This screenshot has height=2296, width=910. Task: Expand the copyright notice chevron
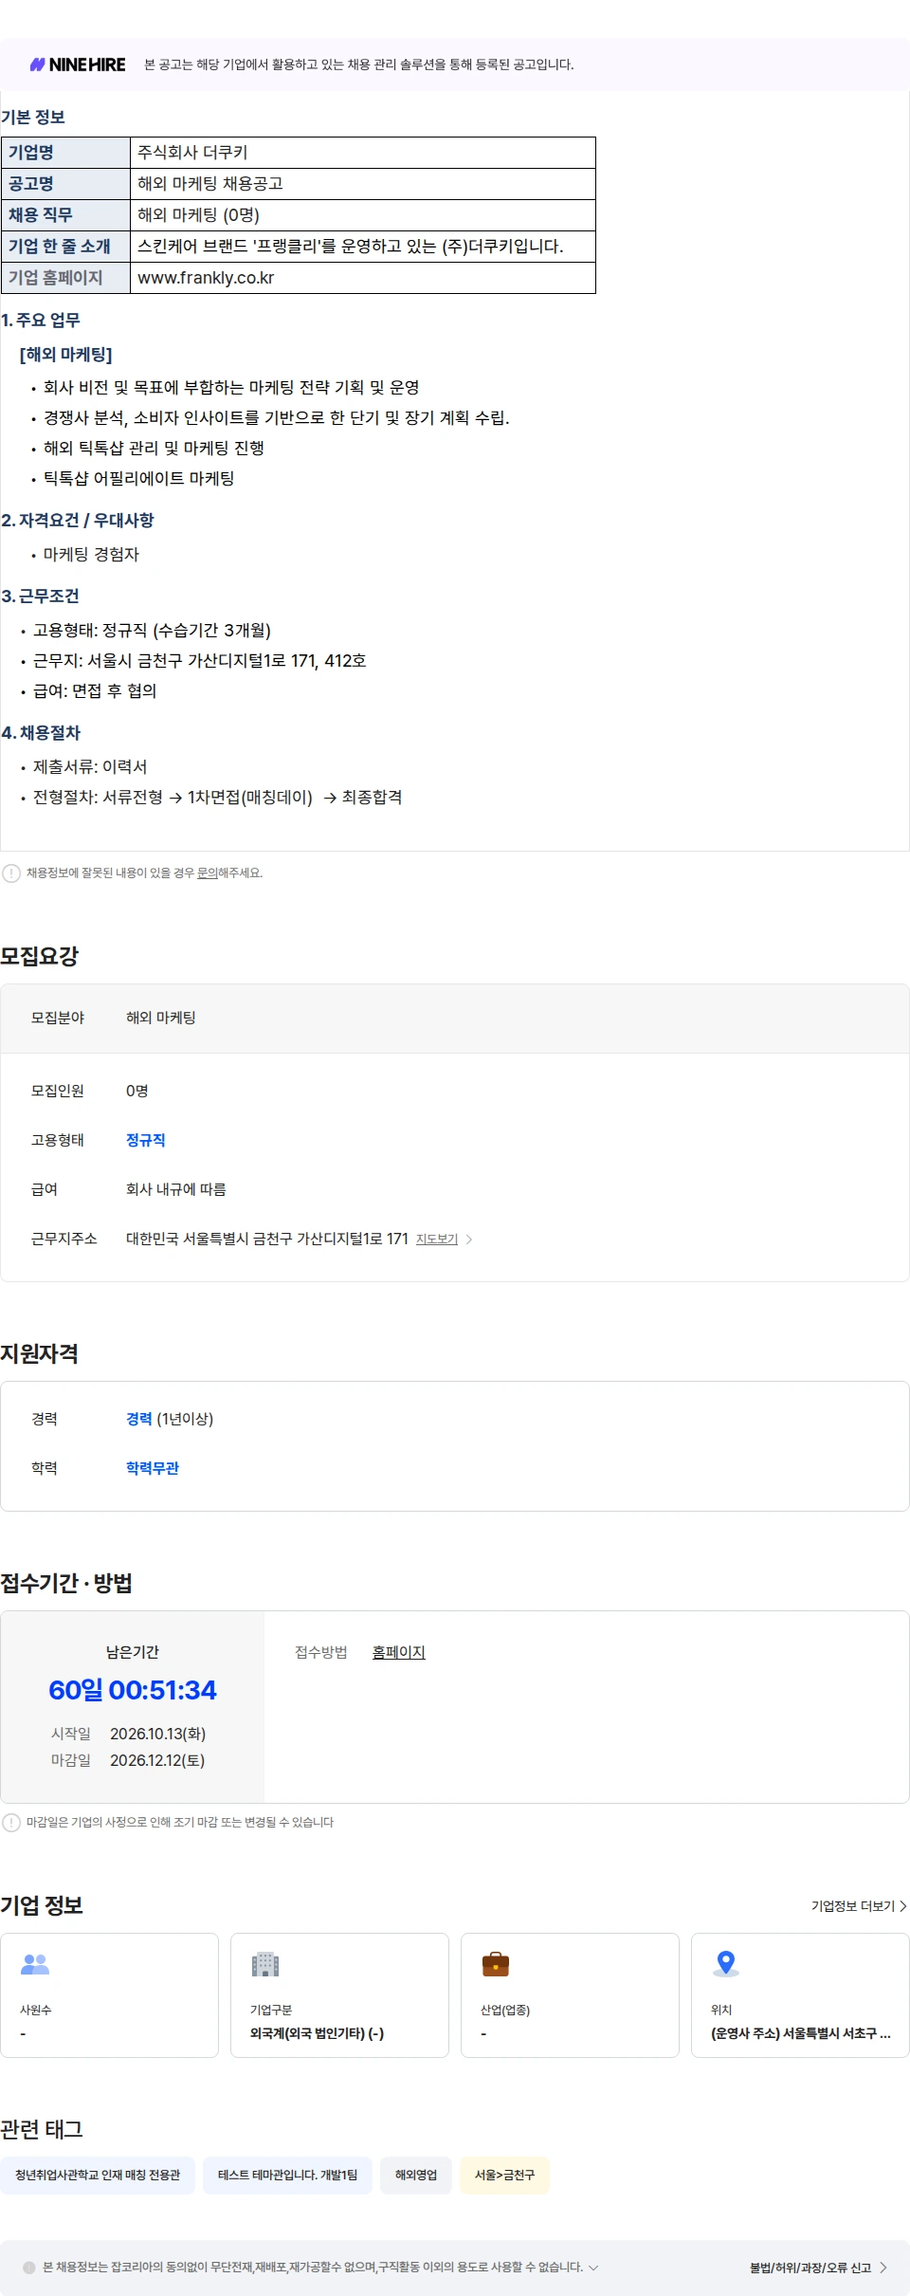click(593, 2268)
